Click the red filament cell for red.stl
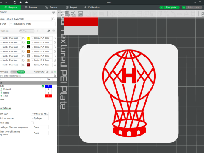This screenshot has height=153, width=204. [x=48, y=96]
